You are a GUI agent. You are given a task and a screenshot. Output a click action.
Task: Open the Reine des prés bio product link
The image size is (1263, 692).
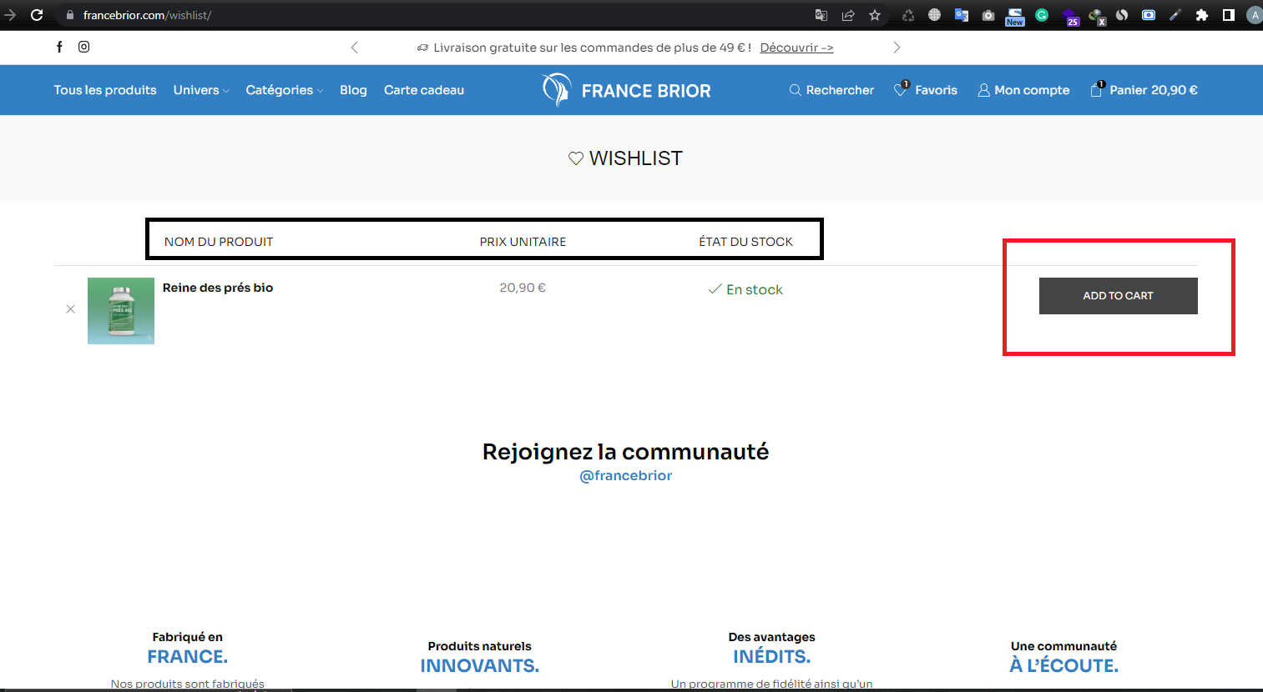click(x=218, y=288)
